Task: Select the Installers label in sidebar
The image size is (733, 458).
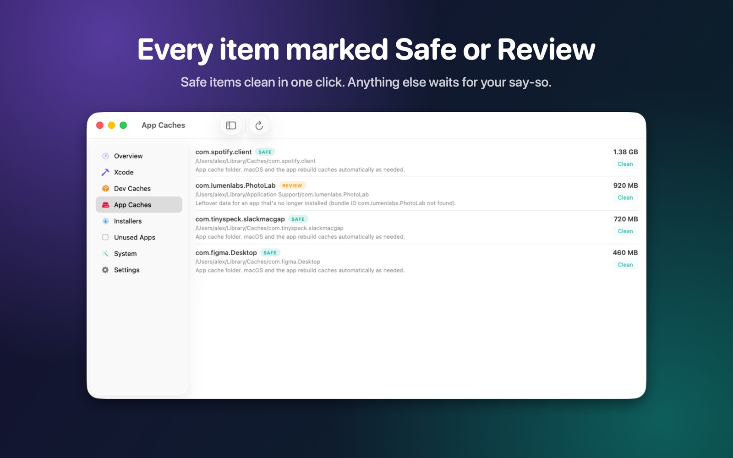Action: 128,221
